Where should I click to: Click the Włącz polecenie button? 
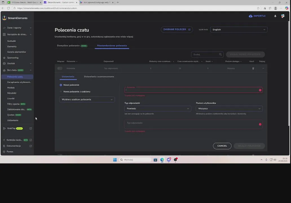249,146
